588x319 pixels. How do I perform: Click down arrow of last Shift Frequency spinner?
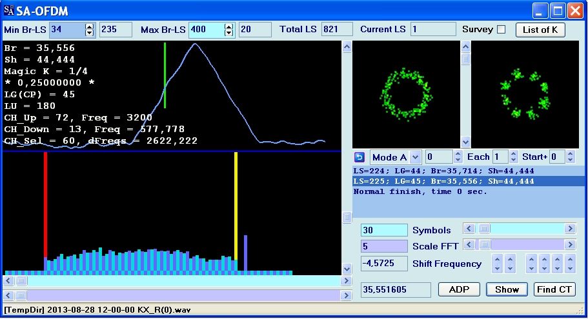(x=571, y=268)
